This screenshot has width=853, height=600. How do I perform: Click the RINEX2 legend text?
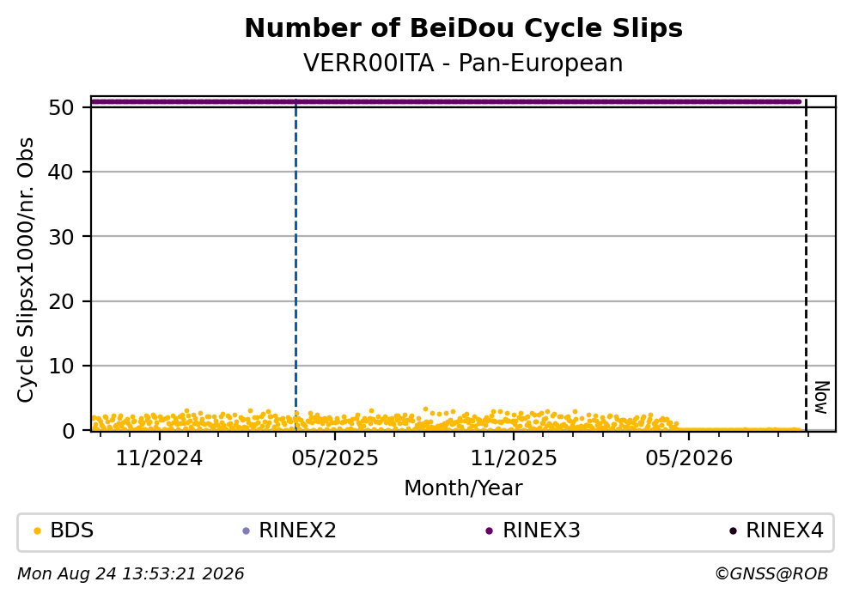(x=297, y=530)
